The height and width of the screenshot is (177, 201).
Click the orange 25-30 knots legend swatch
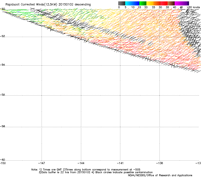coord(157,3)
